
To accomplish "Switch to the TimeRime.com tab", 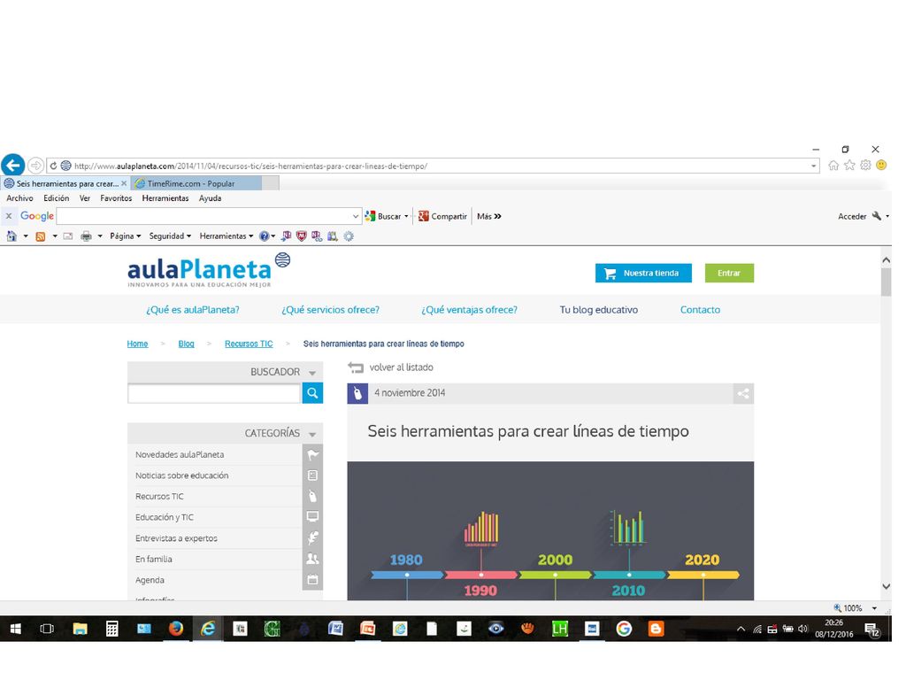I will [196, 183].
